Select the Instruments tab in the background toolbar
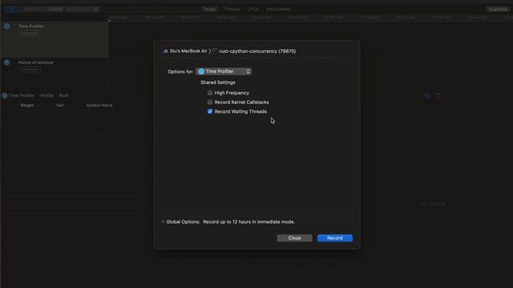 coord(278,9)
